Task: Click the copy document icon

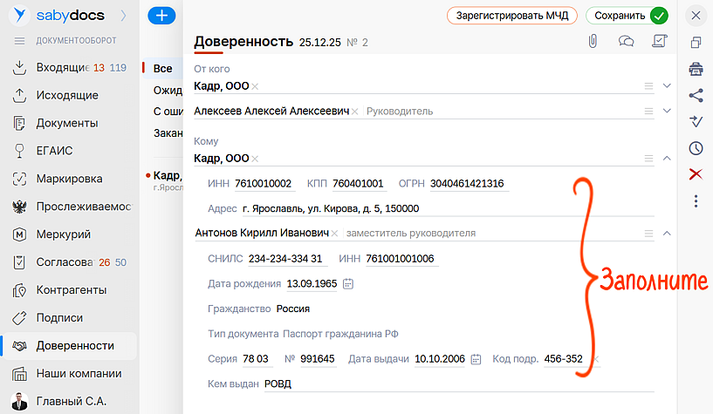Action: (696, 43)
